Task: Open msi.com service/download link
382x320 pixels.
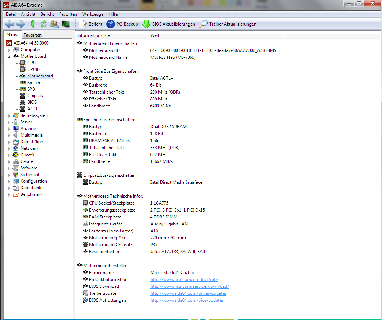Action: [190, 286]
